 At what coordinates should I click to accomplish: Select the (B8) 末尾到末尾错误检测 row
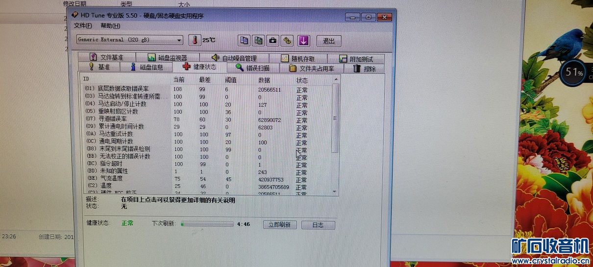tap(207, 149)
